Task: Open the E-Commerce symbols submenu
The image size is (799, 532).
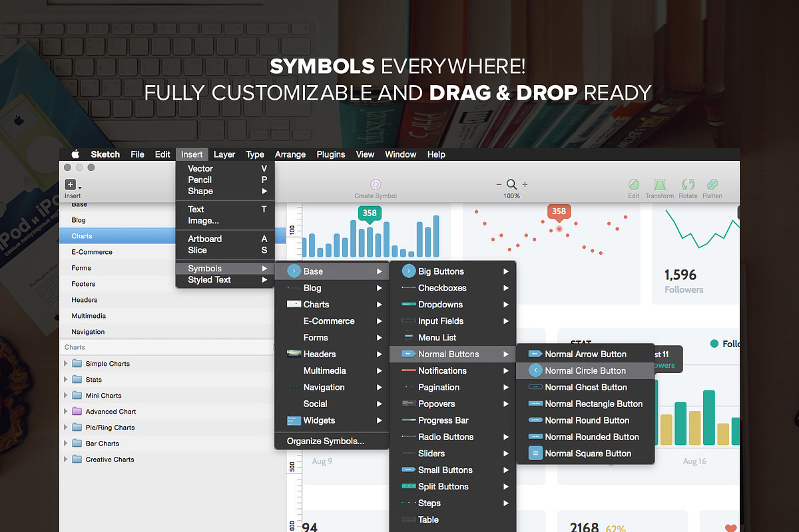Action: pyautogui.click(x=332, y=321)
